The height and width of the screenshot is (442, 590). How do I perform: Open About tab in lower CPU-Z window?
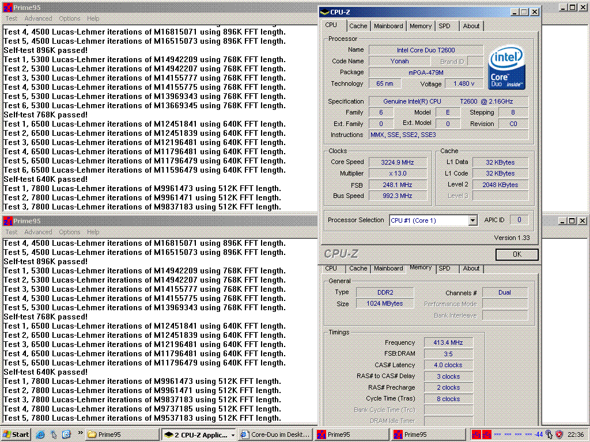click(471, 268)
